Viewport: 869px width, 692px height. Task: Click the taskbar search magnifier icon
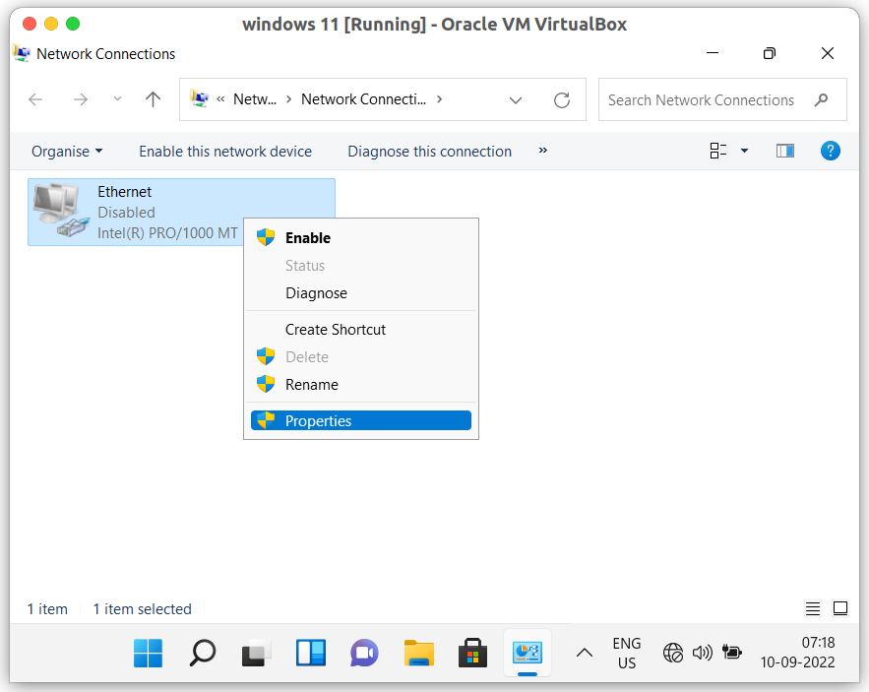coord(203,653)
